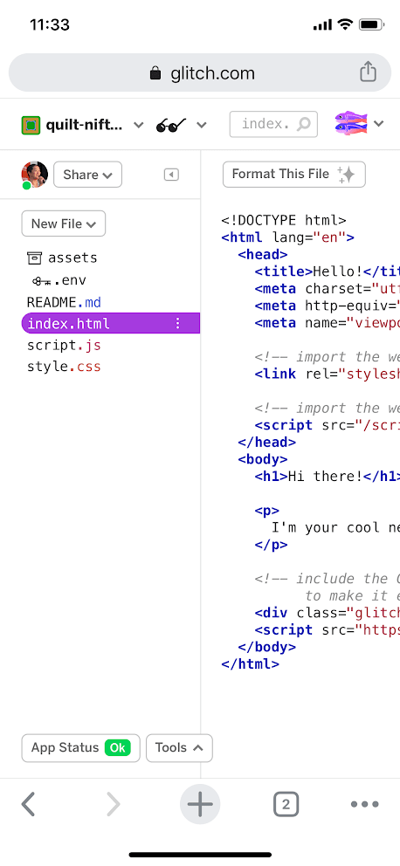The width and height of the screenshot is (400, 866).
Task: Collapse the sidebar with the arrow icon
Action: [171, 175]
